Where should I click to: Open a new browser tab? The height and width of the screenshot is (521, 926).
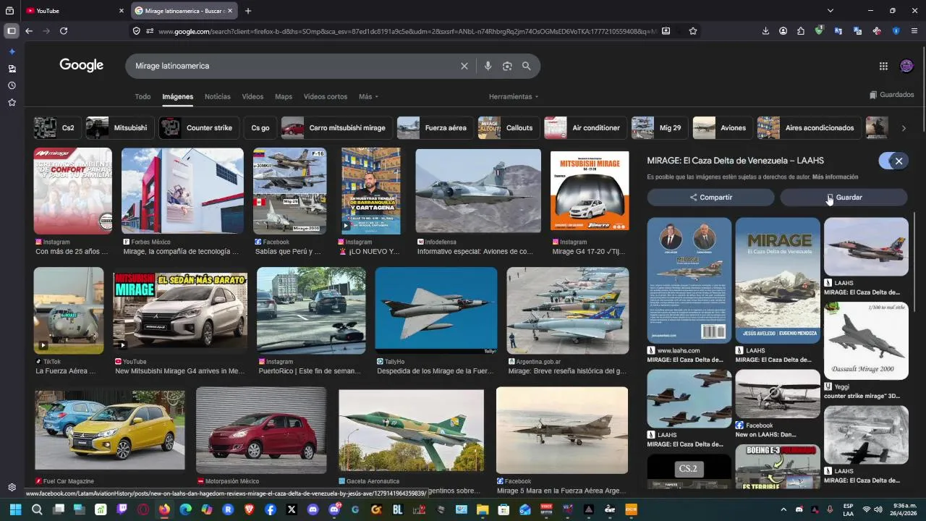pyautogui.click(x=248, y=11)
